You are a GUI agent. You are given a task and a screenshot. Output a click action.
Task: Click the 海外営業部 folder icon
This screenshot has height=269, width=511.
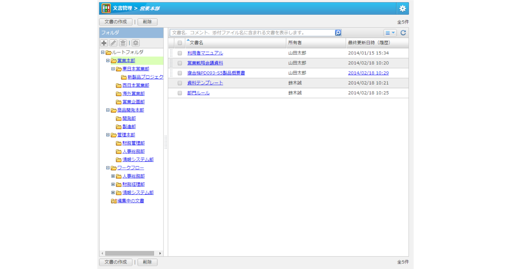tap(119, 94)
